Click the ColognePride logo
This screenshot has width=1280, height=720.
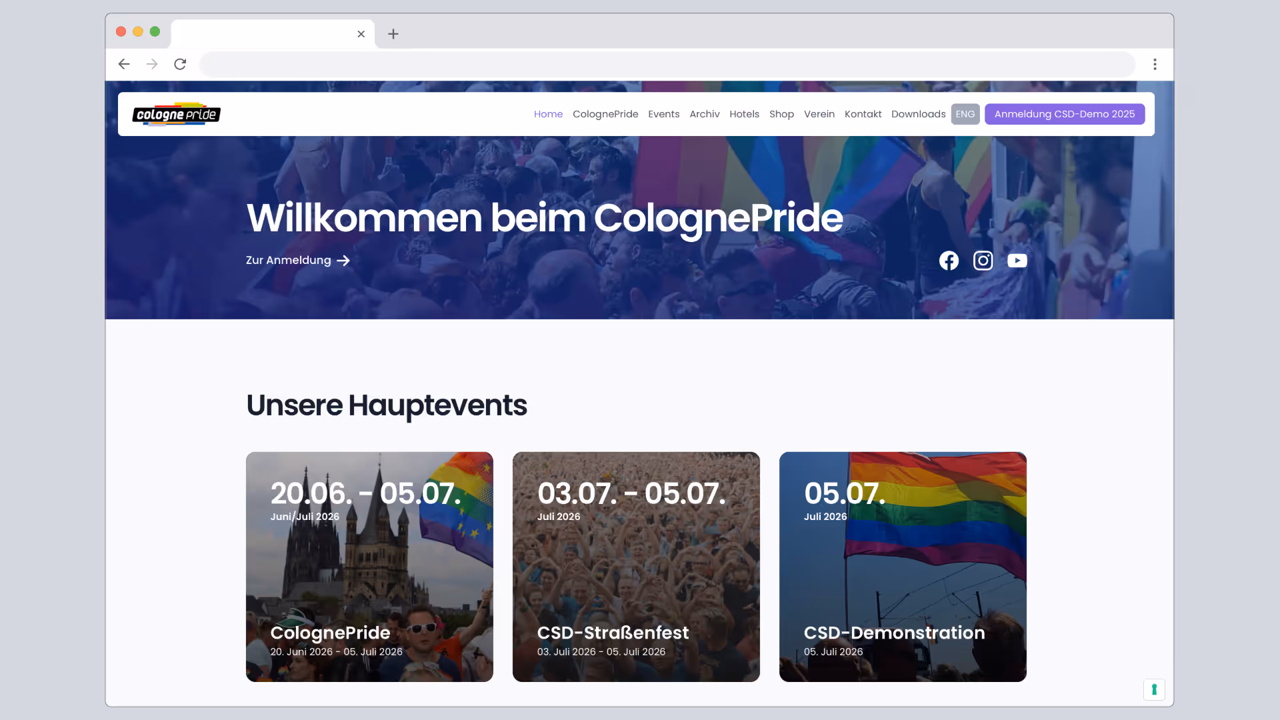177,114
